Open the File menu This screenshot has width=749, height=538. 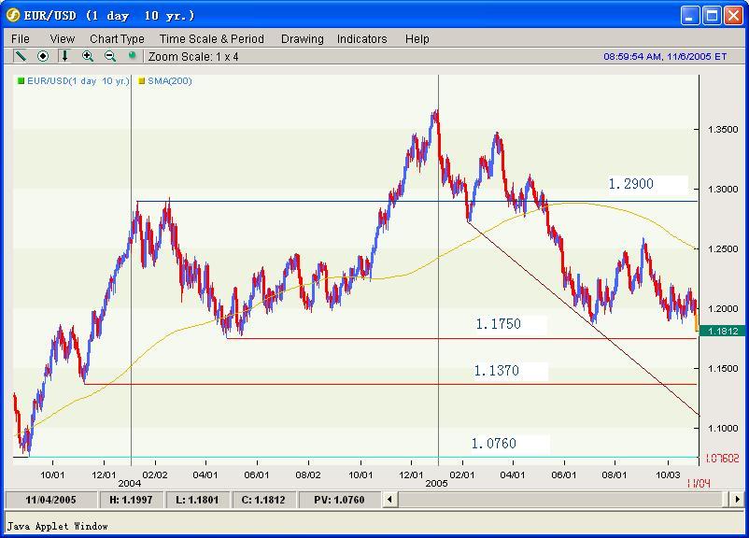coord(21,38)
